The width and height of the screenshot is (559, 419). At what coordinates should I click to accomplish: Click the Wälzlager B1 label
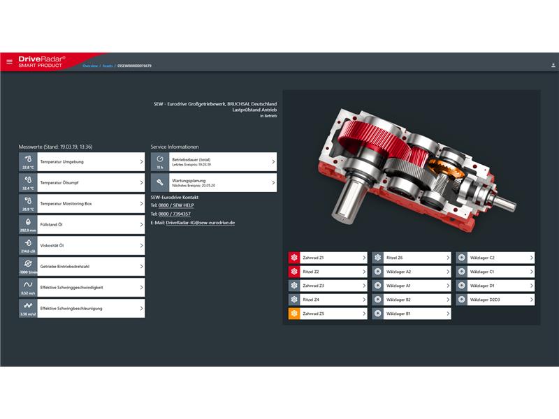tap(398, 314)
